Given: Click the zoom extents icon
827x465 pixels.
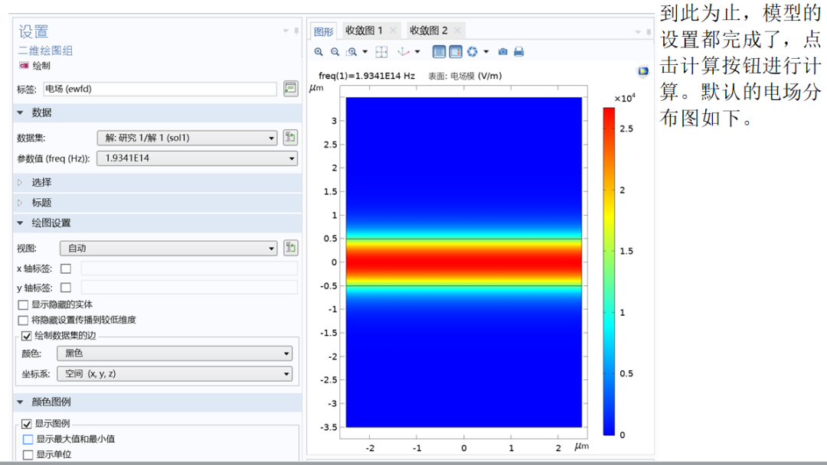Looking at the screenshot, I should point(381,51).
